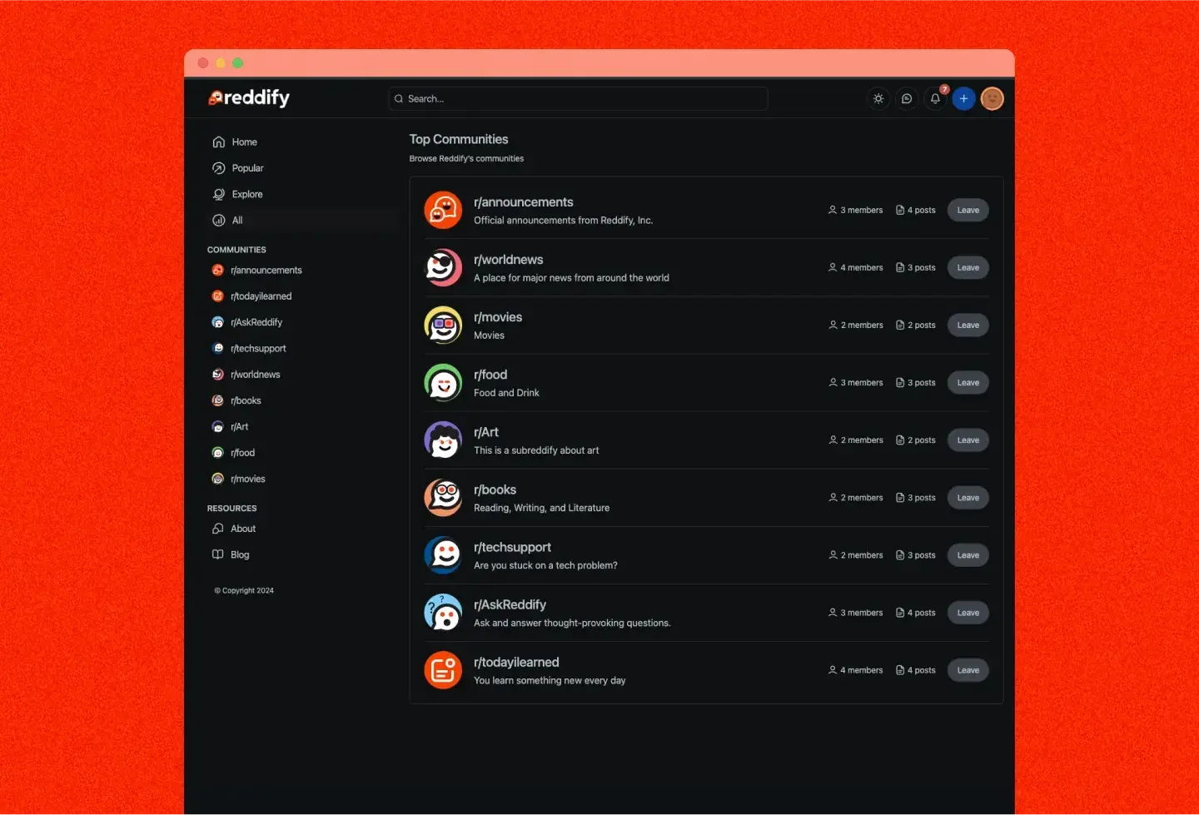Screen dimensions: 1199x815
Task: Click the r/Art sidebar avatar icon
Action: (x=218, y=427)
